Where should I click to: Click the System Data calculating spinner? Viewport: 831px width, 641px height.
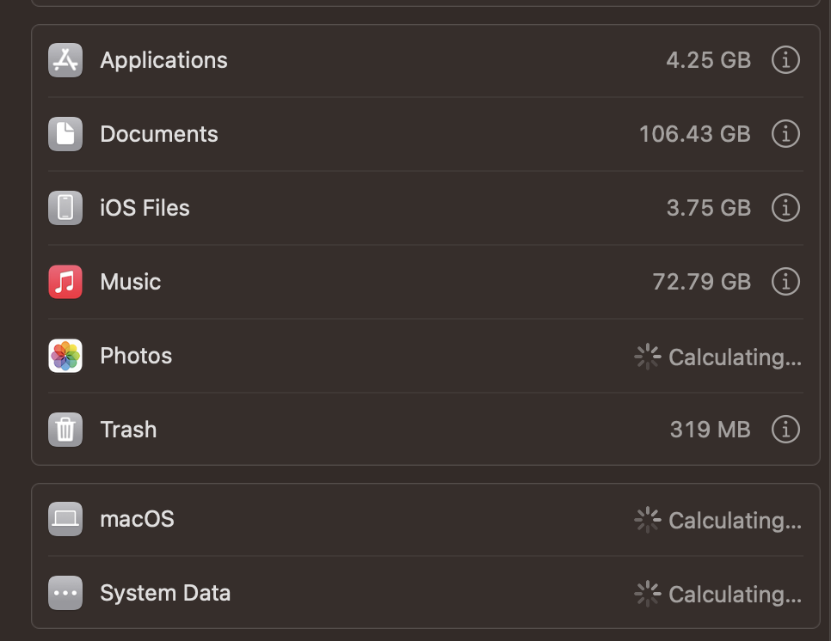coord(647,594)
